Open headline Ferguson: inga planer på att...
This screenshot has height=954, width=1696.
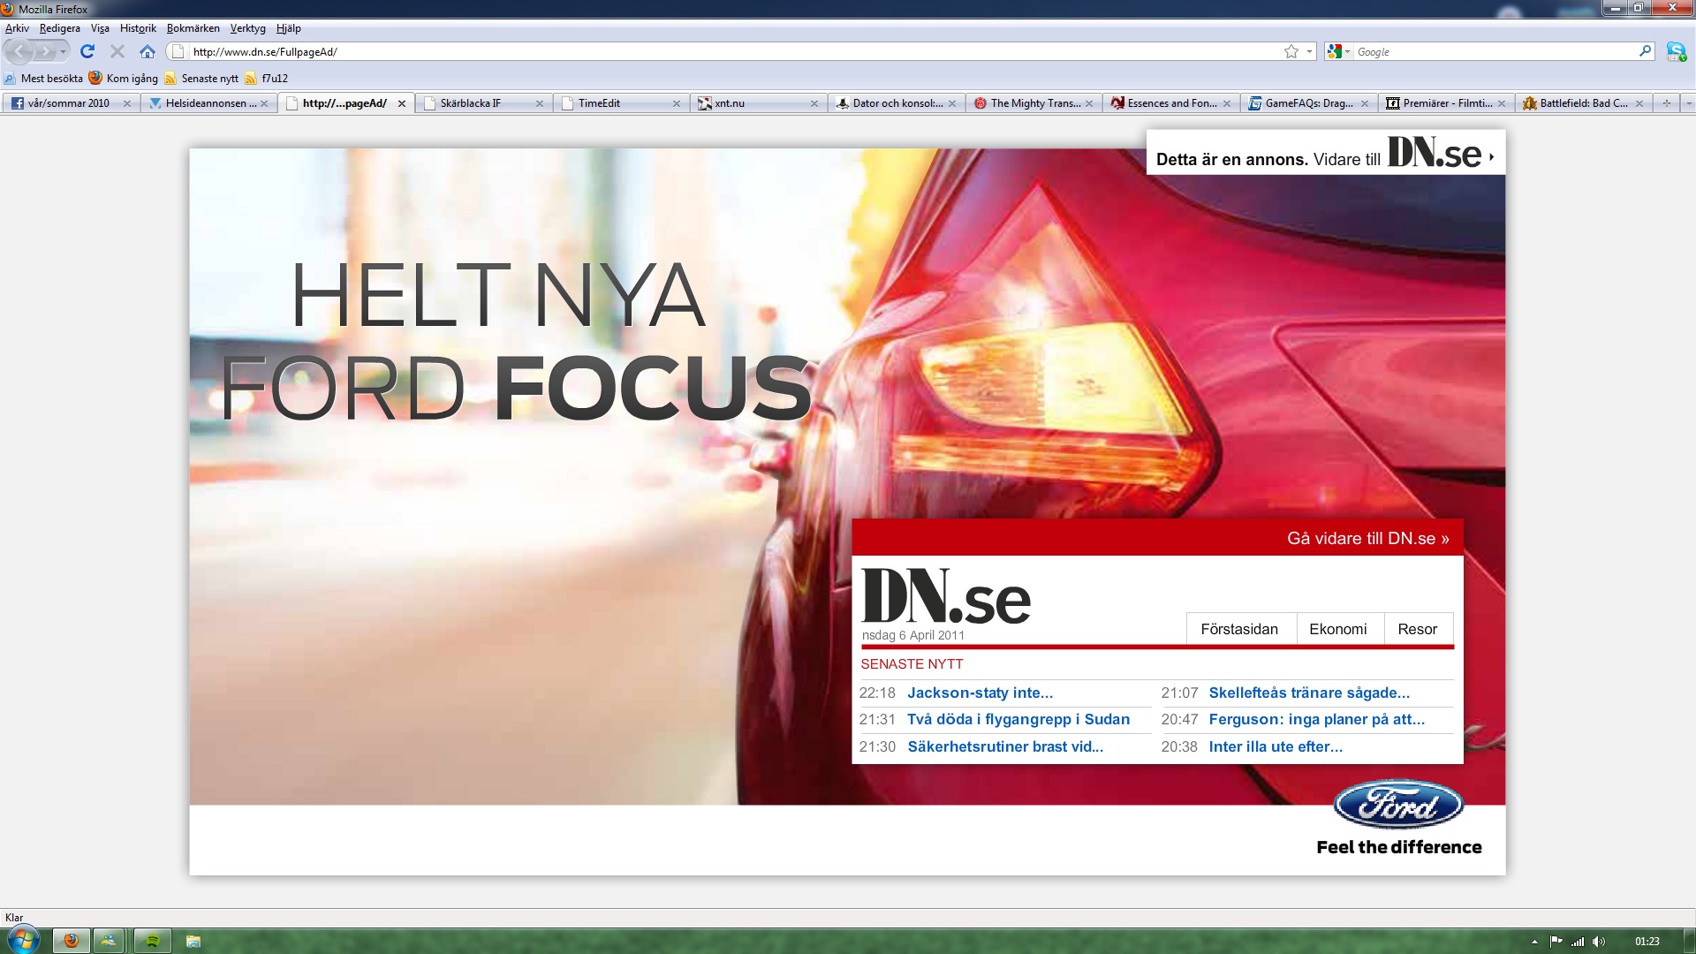coord(1317,720)
